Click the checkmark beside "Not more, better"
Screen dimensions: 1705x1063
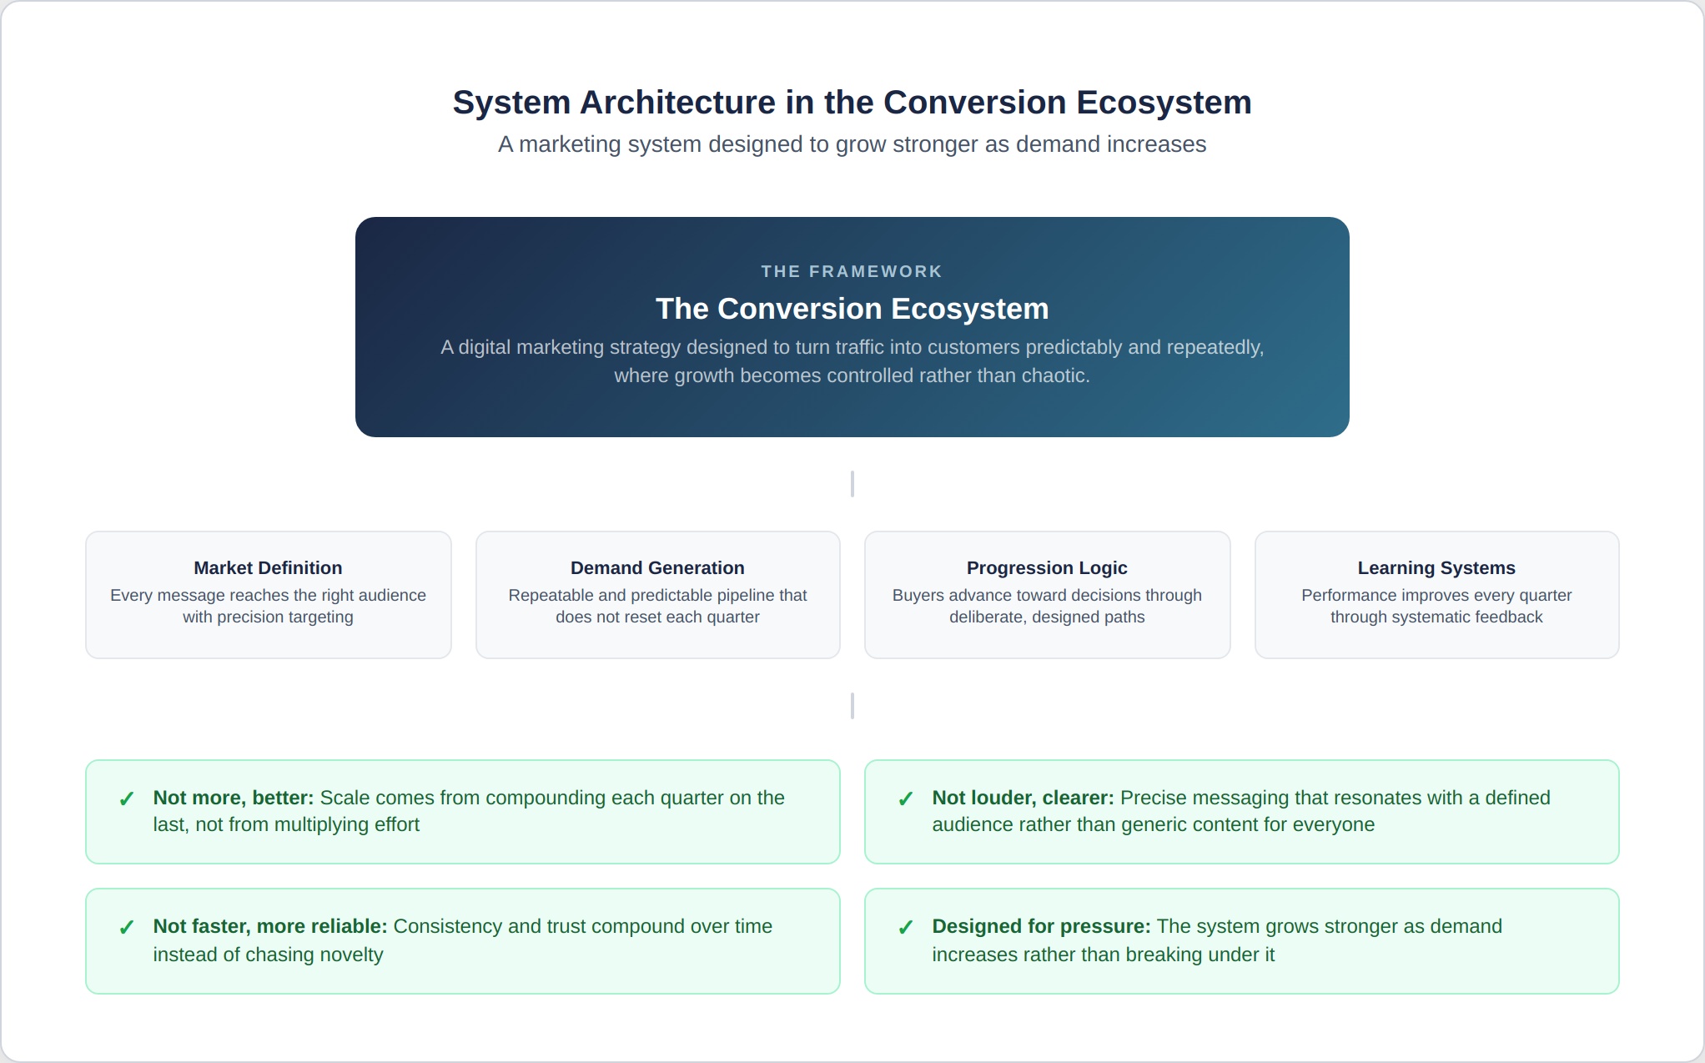click(x=127, y=799)
